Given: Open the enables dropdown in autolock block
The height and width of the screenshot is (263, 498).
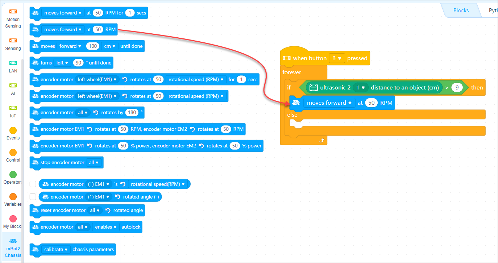Looking at the screenshot, I should click(106, 227).
